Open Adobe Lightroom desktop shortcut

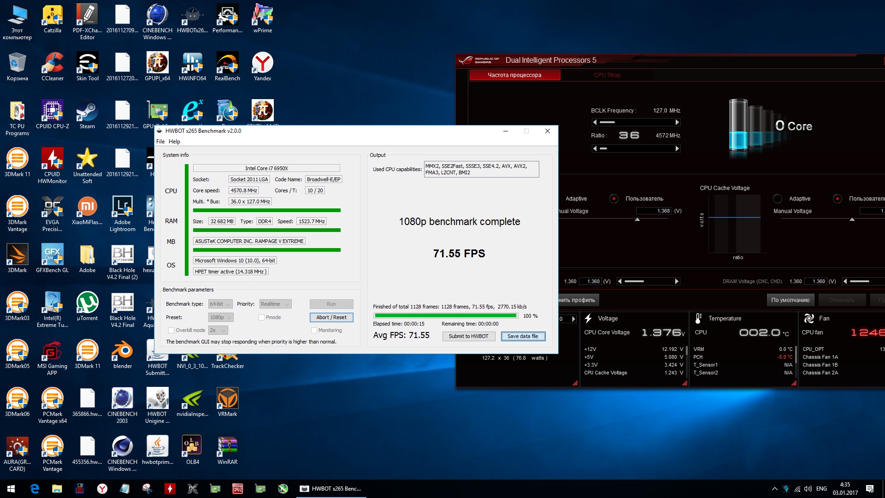122,214
